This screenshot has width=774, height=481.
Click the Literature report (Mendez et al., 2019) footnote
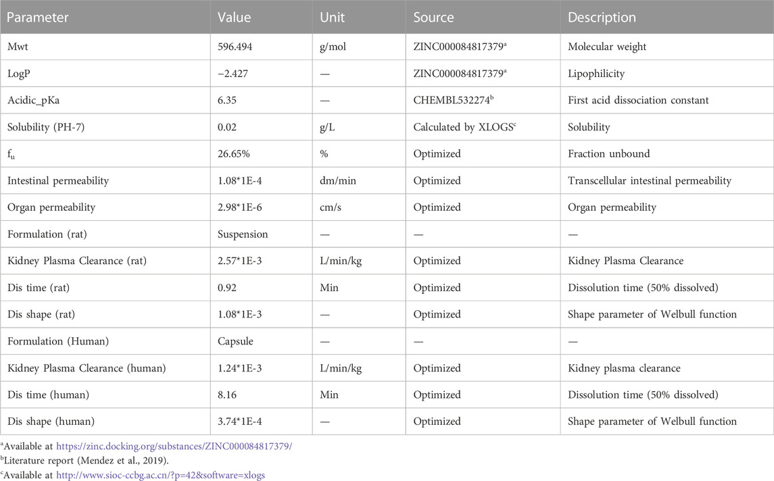click(84, 461)
